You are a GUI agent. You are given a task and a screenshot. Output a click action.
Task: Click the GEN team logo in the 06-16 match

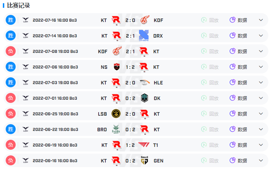coord(144,160)
